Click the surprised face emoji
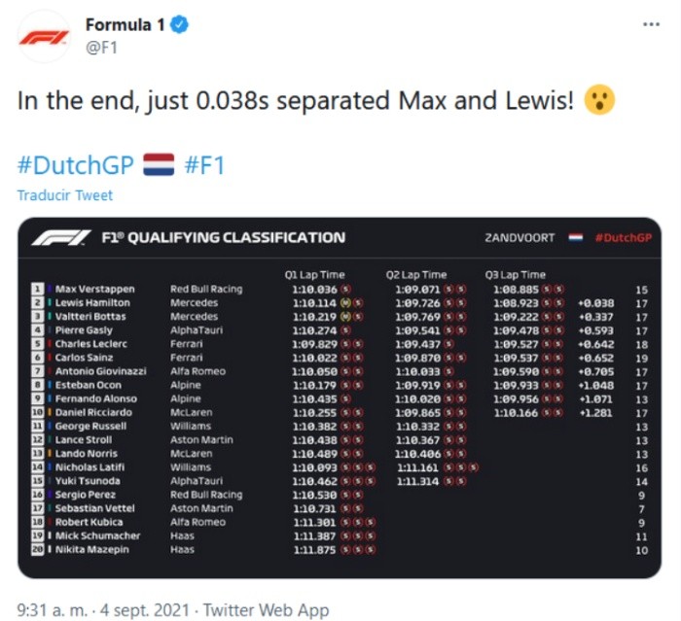 point(600,101)
